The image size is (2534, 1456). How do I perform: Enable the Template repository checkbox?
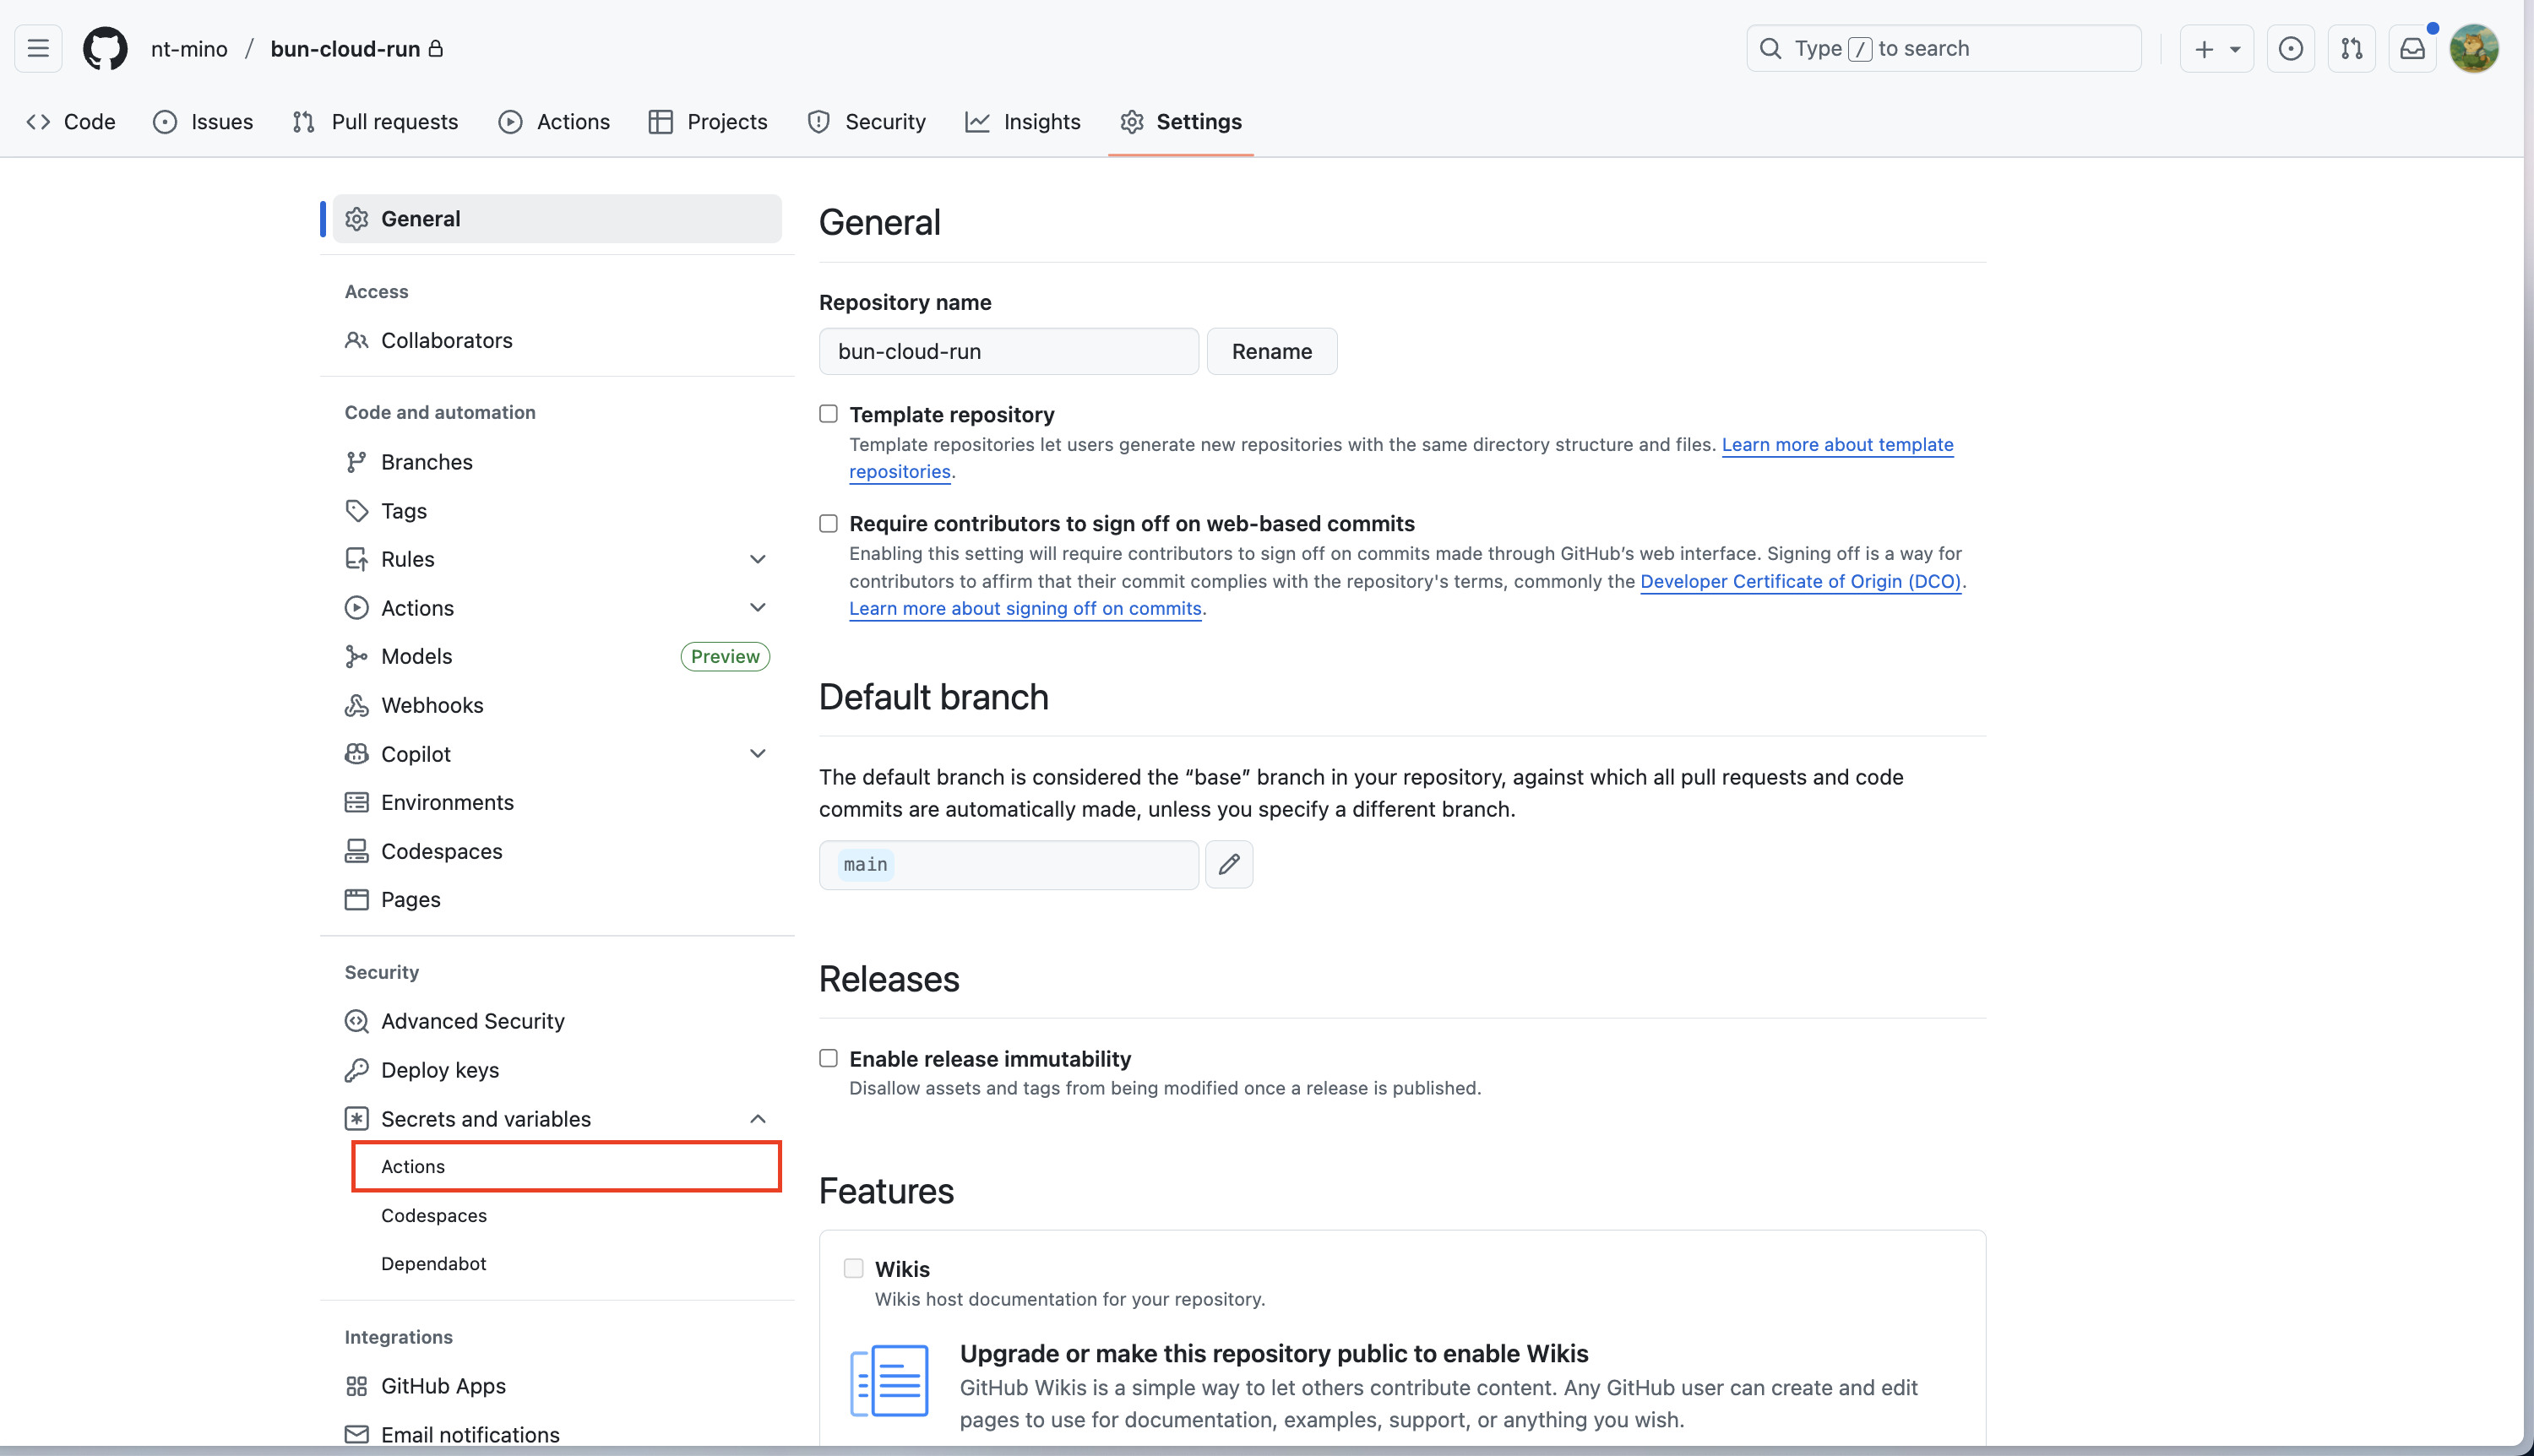828,414
